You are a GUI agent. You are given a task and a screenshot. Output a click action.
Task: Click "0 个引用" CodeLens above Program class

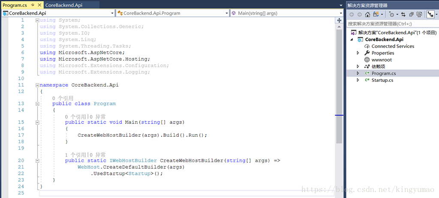click(63, 98)
